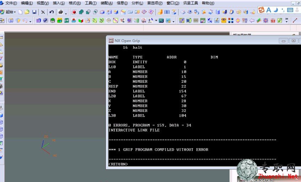Click the NX Open Grip title icon

111,41
